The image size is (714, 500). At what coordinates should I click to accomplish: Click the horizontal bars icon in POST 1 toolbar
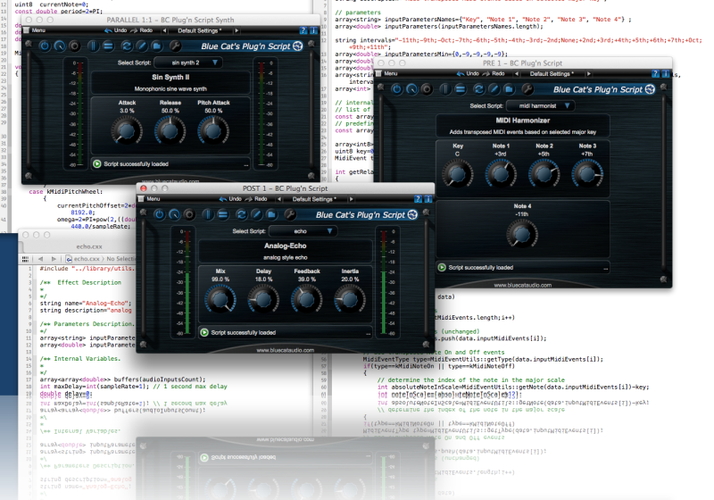222,214
